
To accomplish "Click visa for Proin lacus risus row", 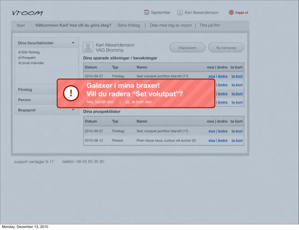I will (212, 141).
